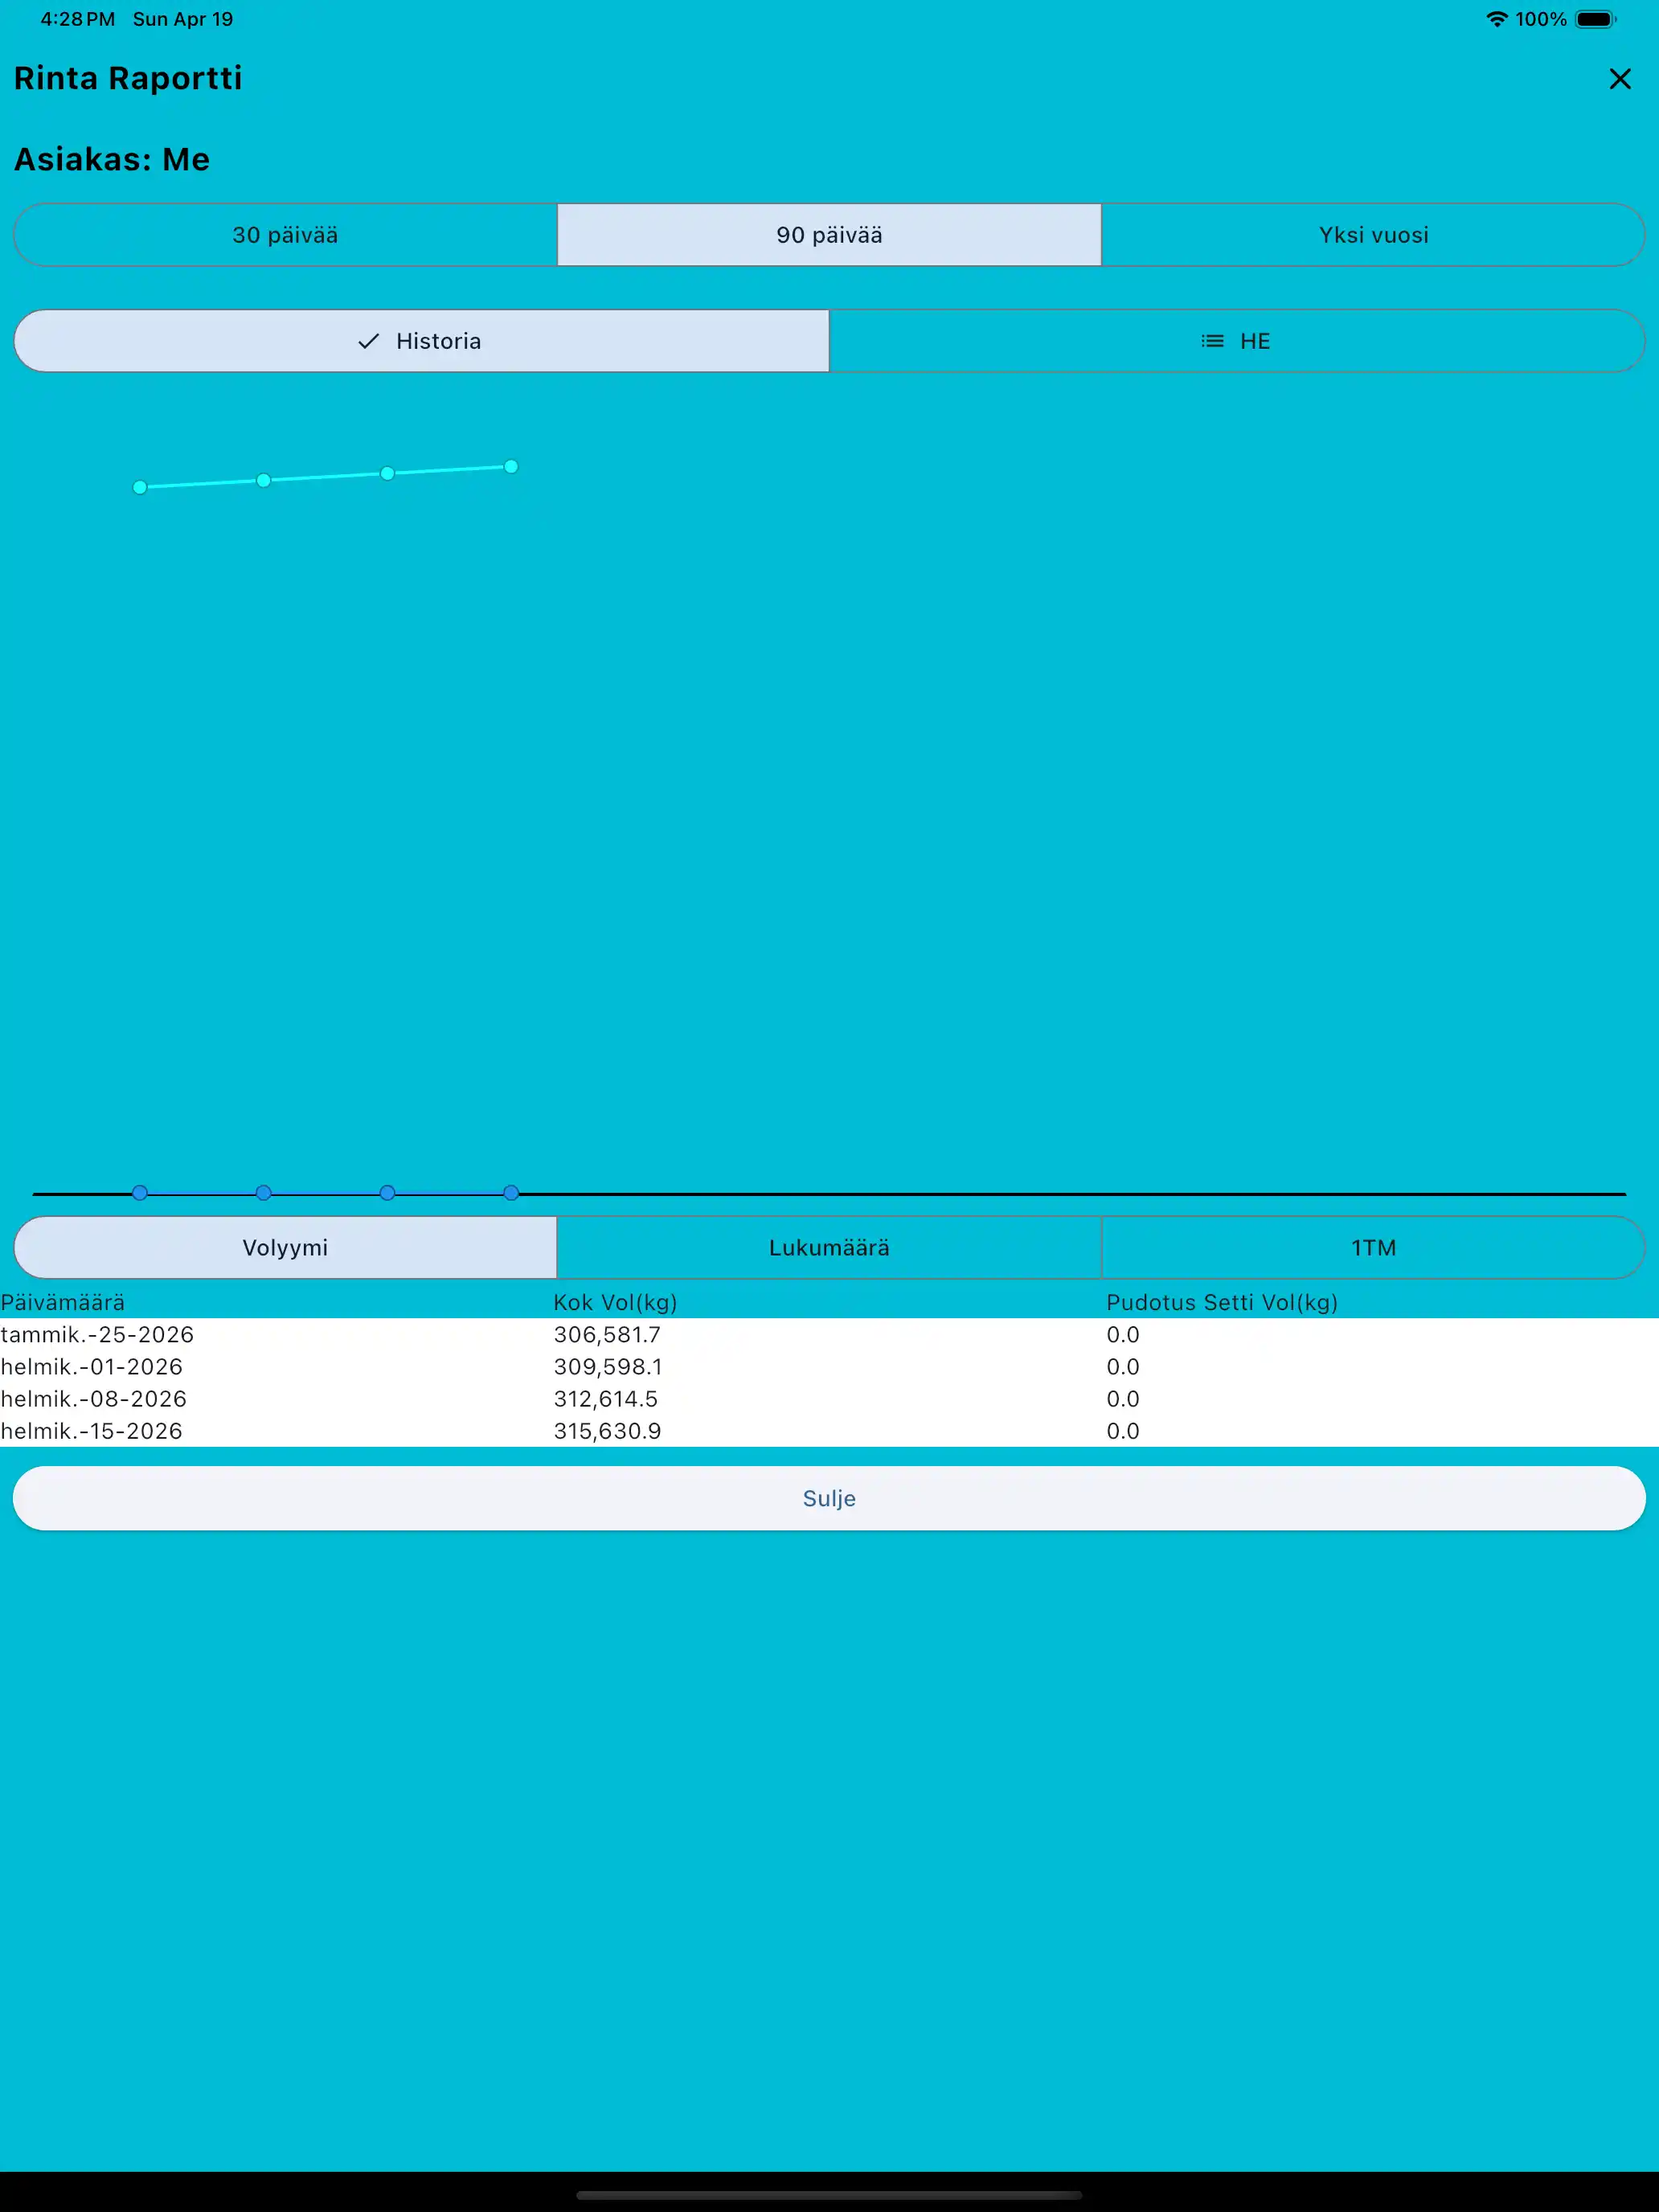Click the 309,598.1 volume value

click(607, 1366)
